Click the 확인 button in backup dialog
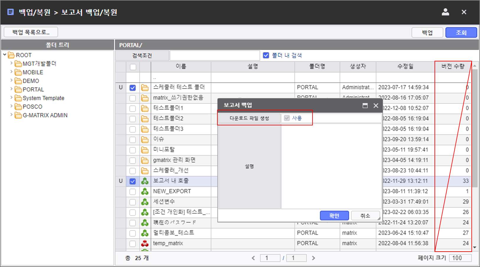This screenshot has width=480, height=267. tap(334, 216)
